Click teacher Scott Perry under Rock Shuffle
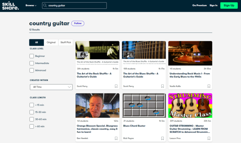The width and height of the screenshot is (241, 143). [x=82, y=86]
